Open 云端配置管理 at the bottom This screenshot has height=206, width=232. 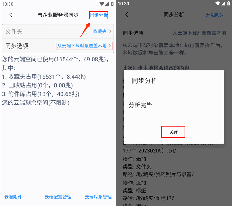(x=58, y=197)
